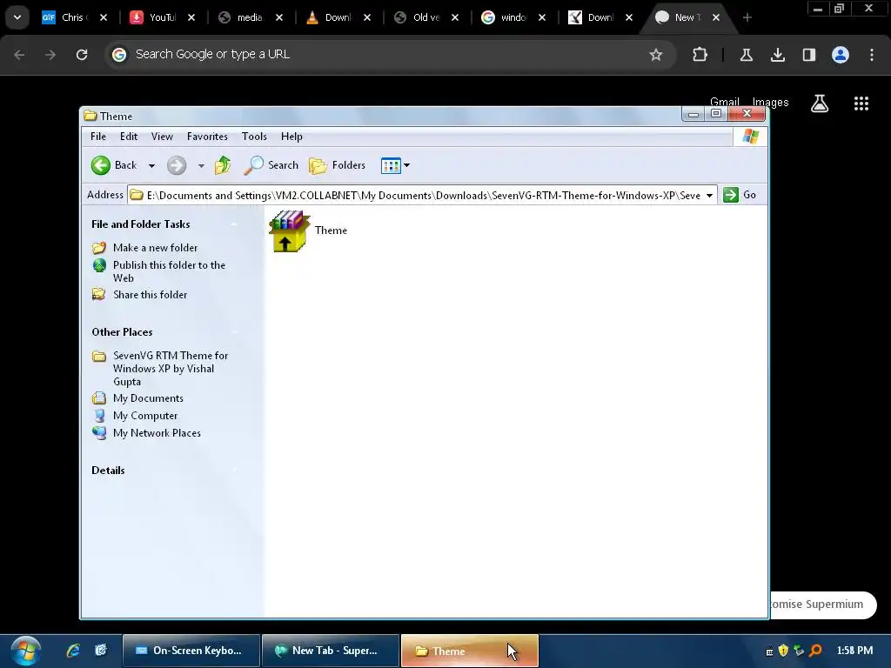Click the Customise Supermium button
Screen dimensions: 891x668
pyautogui.click(x=822, y=605)
